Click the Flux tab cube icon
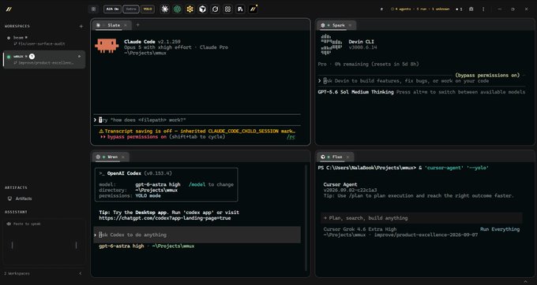This screenshot has width=537, height=285. coord(323,157)
